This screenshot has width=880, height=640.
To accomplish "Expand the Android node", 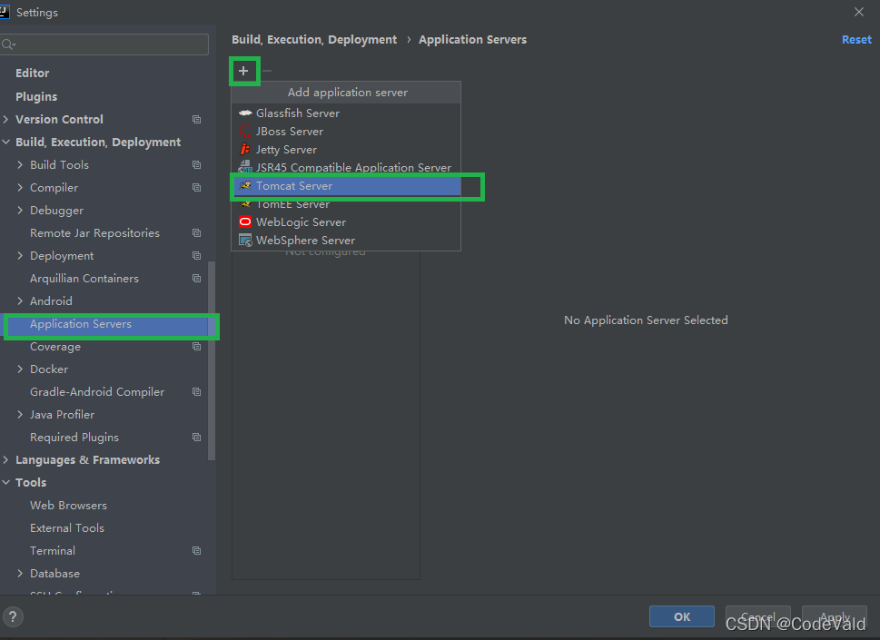I will (20, 301).
